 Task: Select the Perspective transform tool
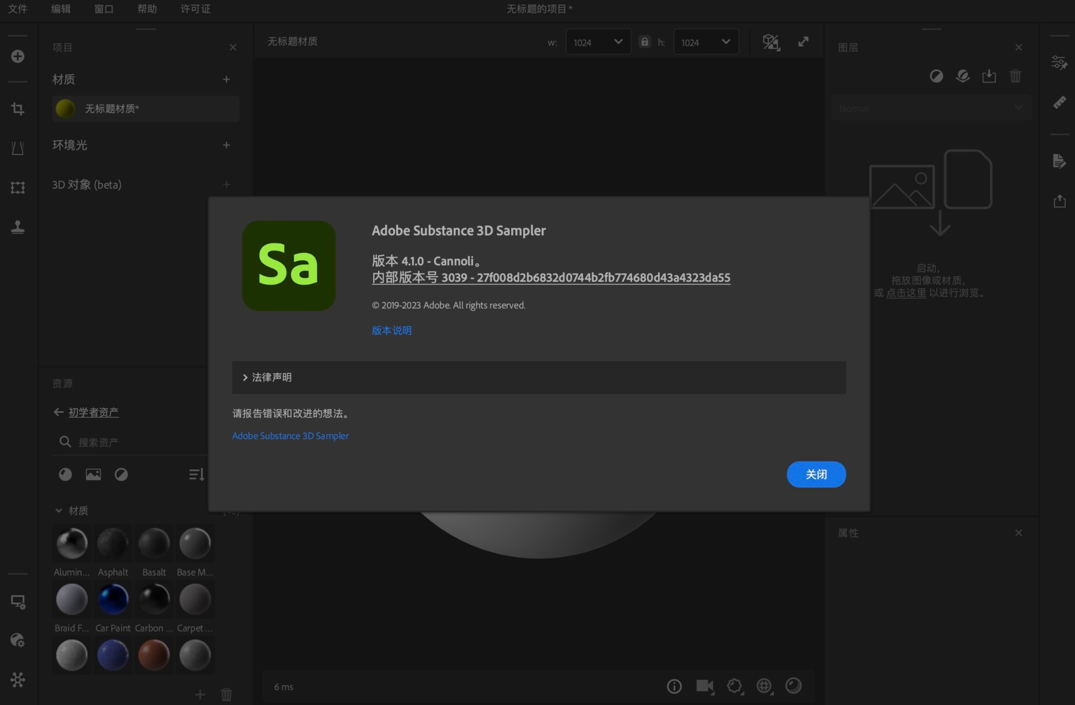point(18,148)
